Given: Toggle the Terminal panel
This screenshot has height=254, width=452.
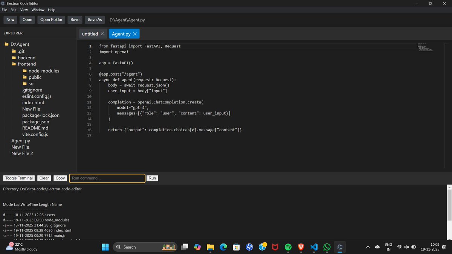Looking at the screenshot, I should coord(18,178).
